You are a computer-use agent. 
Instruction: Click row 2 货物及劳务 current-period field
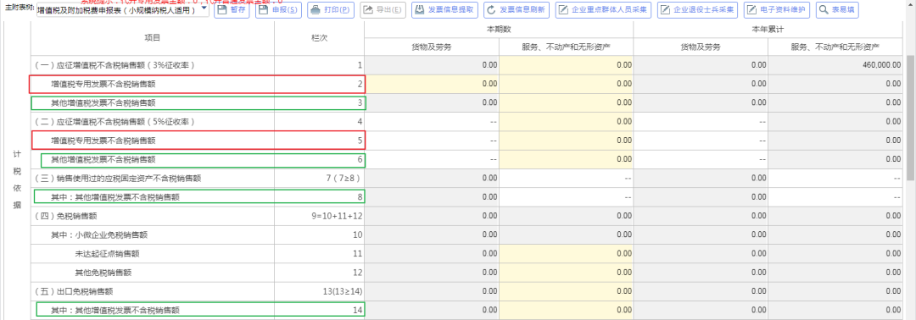tap(432, 84)
